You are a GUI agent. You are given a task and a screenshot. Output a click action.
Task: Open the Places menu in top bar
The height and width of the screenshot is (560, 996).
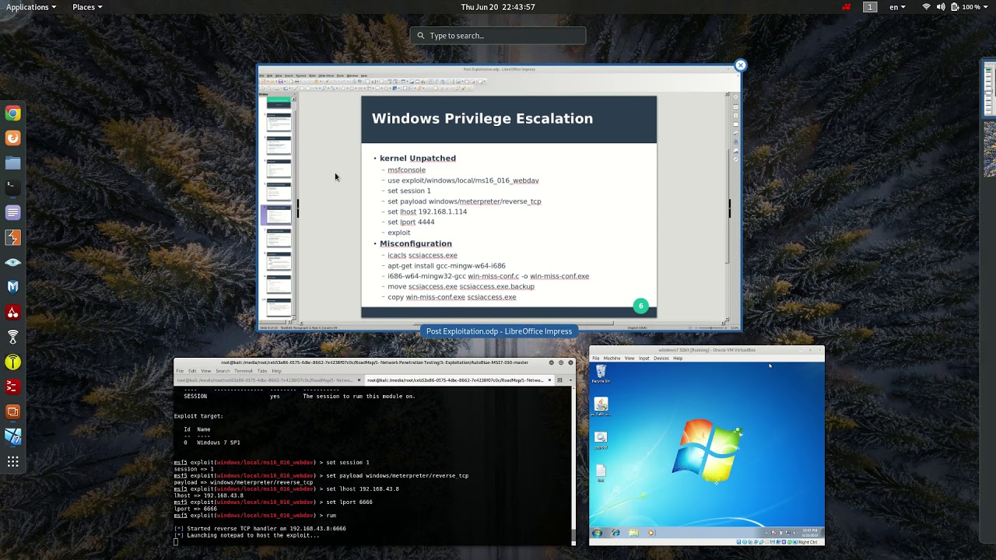[87, 7]
